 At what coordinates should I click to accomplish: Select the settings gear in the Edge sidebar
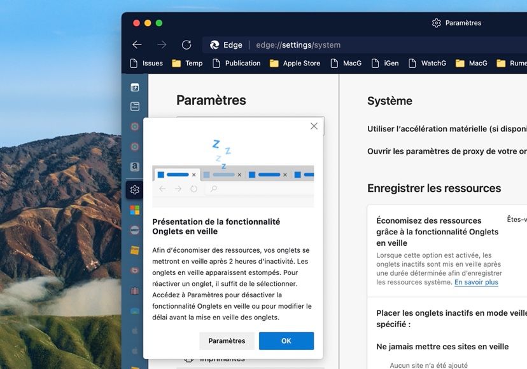point(135,189)
